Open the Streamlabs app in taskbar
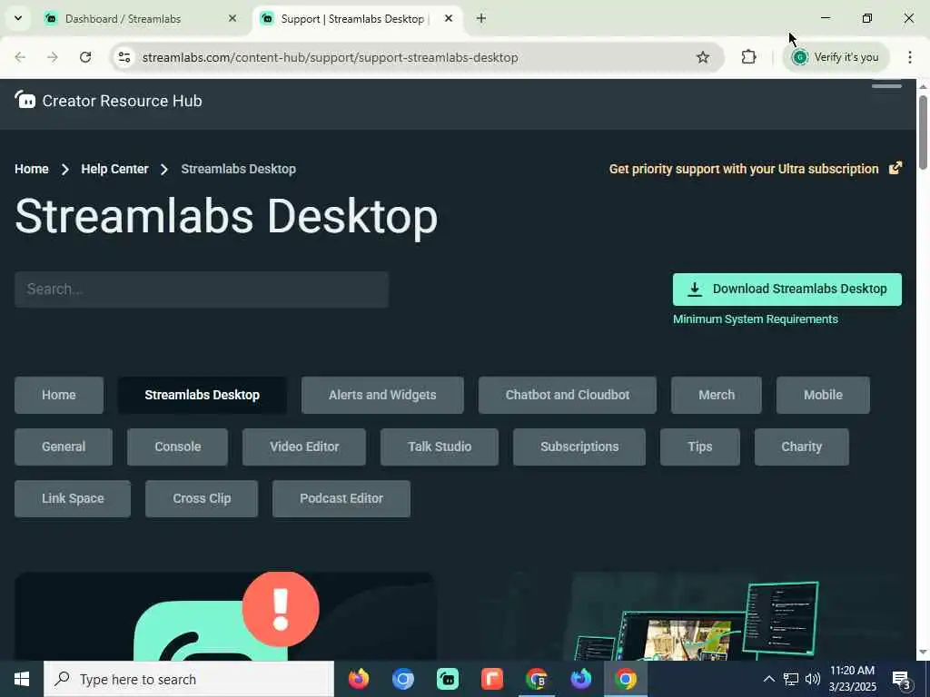The image size is (930, 697). 447,679
